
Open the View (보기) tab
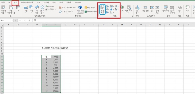click(61, 3)
